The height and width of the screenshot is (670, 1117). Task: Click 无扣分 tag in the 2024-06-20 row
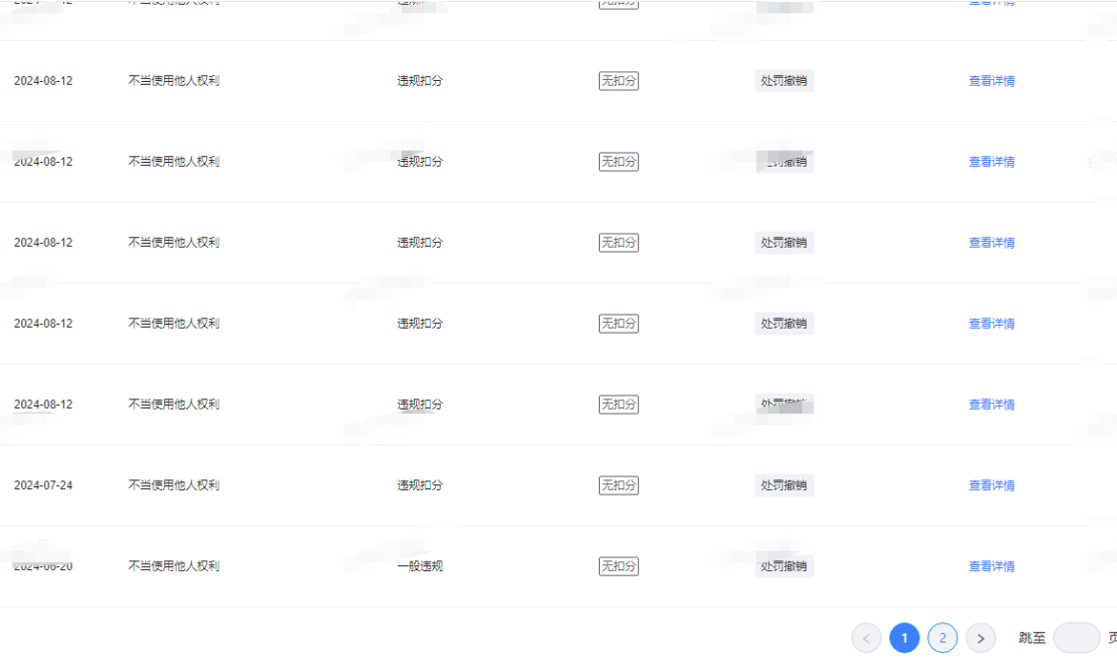pos(618,567)
